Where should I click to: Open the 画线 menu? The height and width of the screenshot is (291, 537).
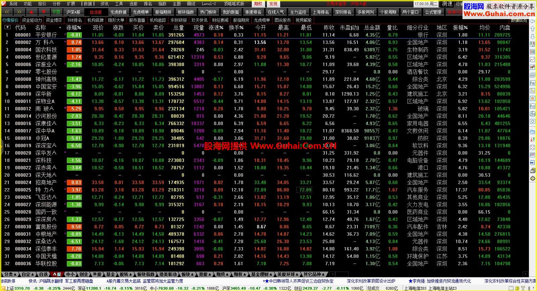pos(191,4)
